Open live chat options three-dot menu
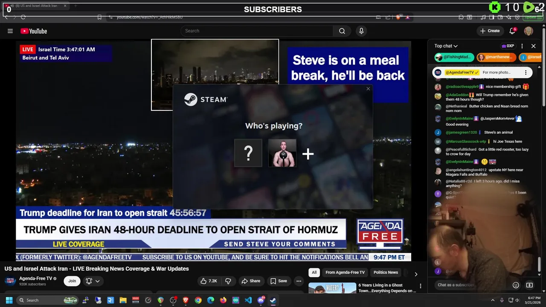This screenshot has width=546, height=307. point(522,46)
